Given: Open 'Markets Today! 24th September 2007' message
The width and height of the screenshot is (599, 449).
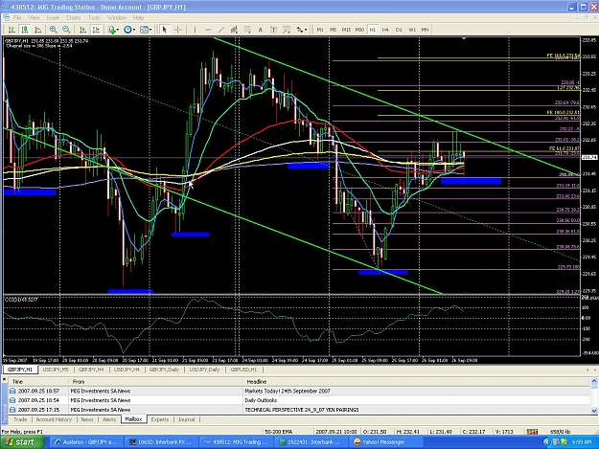Looking at the screenshot, I should tap(299, 391).
